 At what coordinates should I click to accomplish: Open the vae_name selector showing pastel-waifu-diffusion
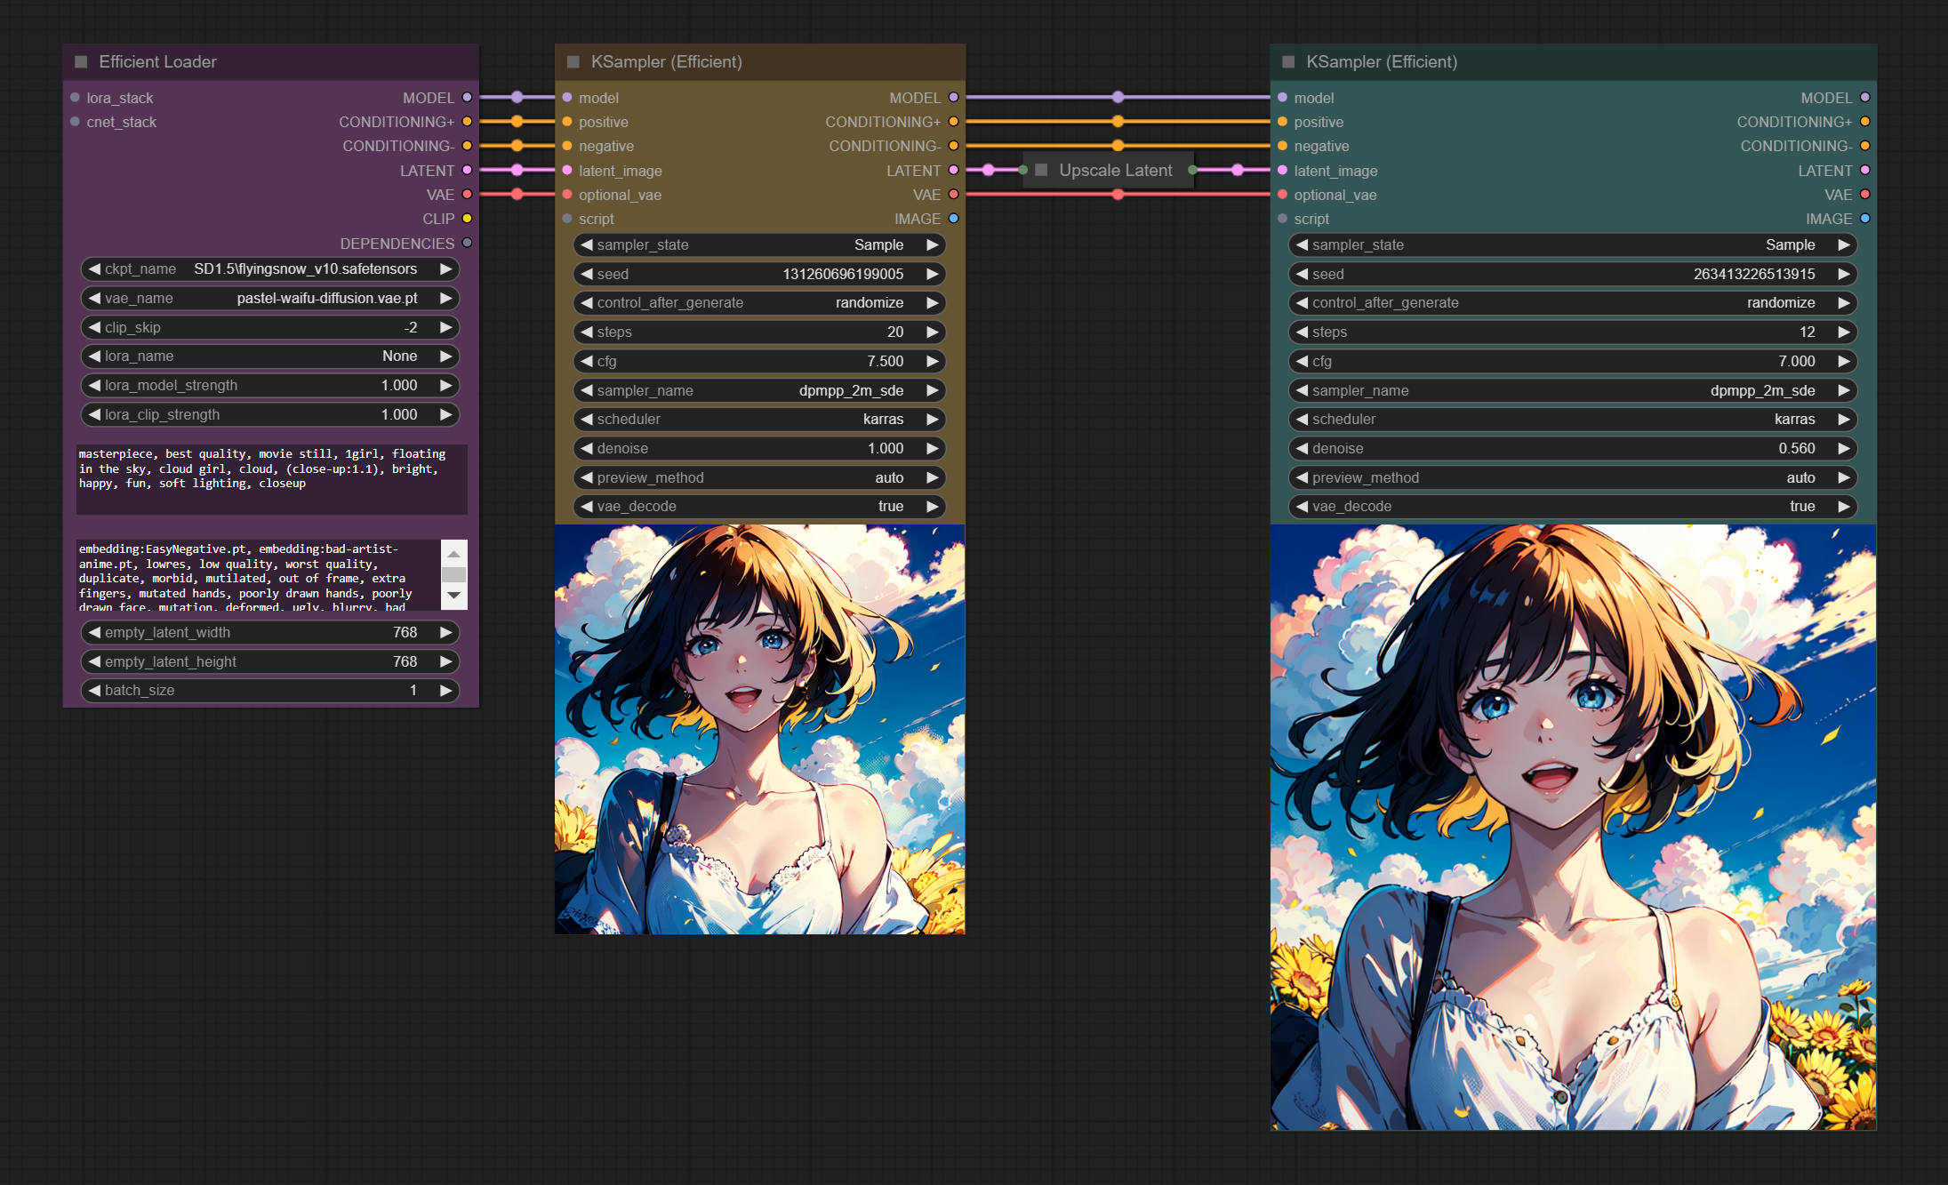click(x=269, y=298)
